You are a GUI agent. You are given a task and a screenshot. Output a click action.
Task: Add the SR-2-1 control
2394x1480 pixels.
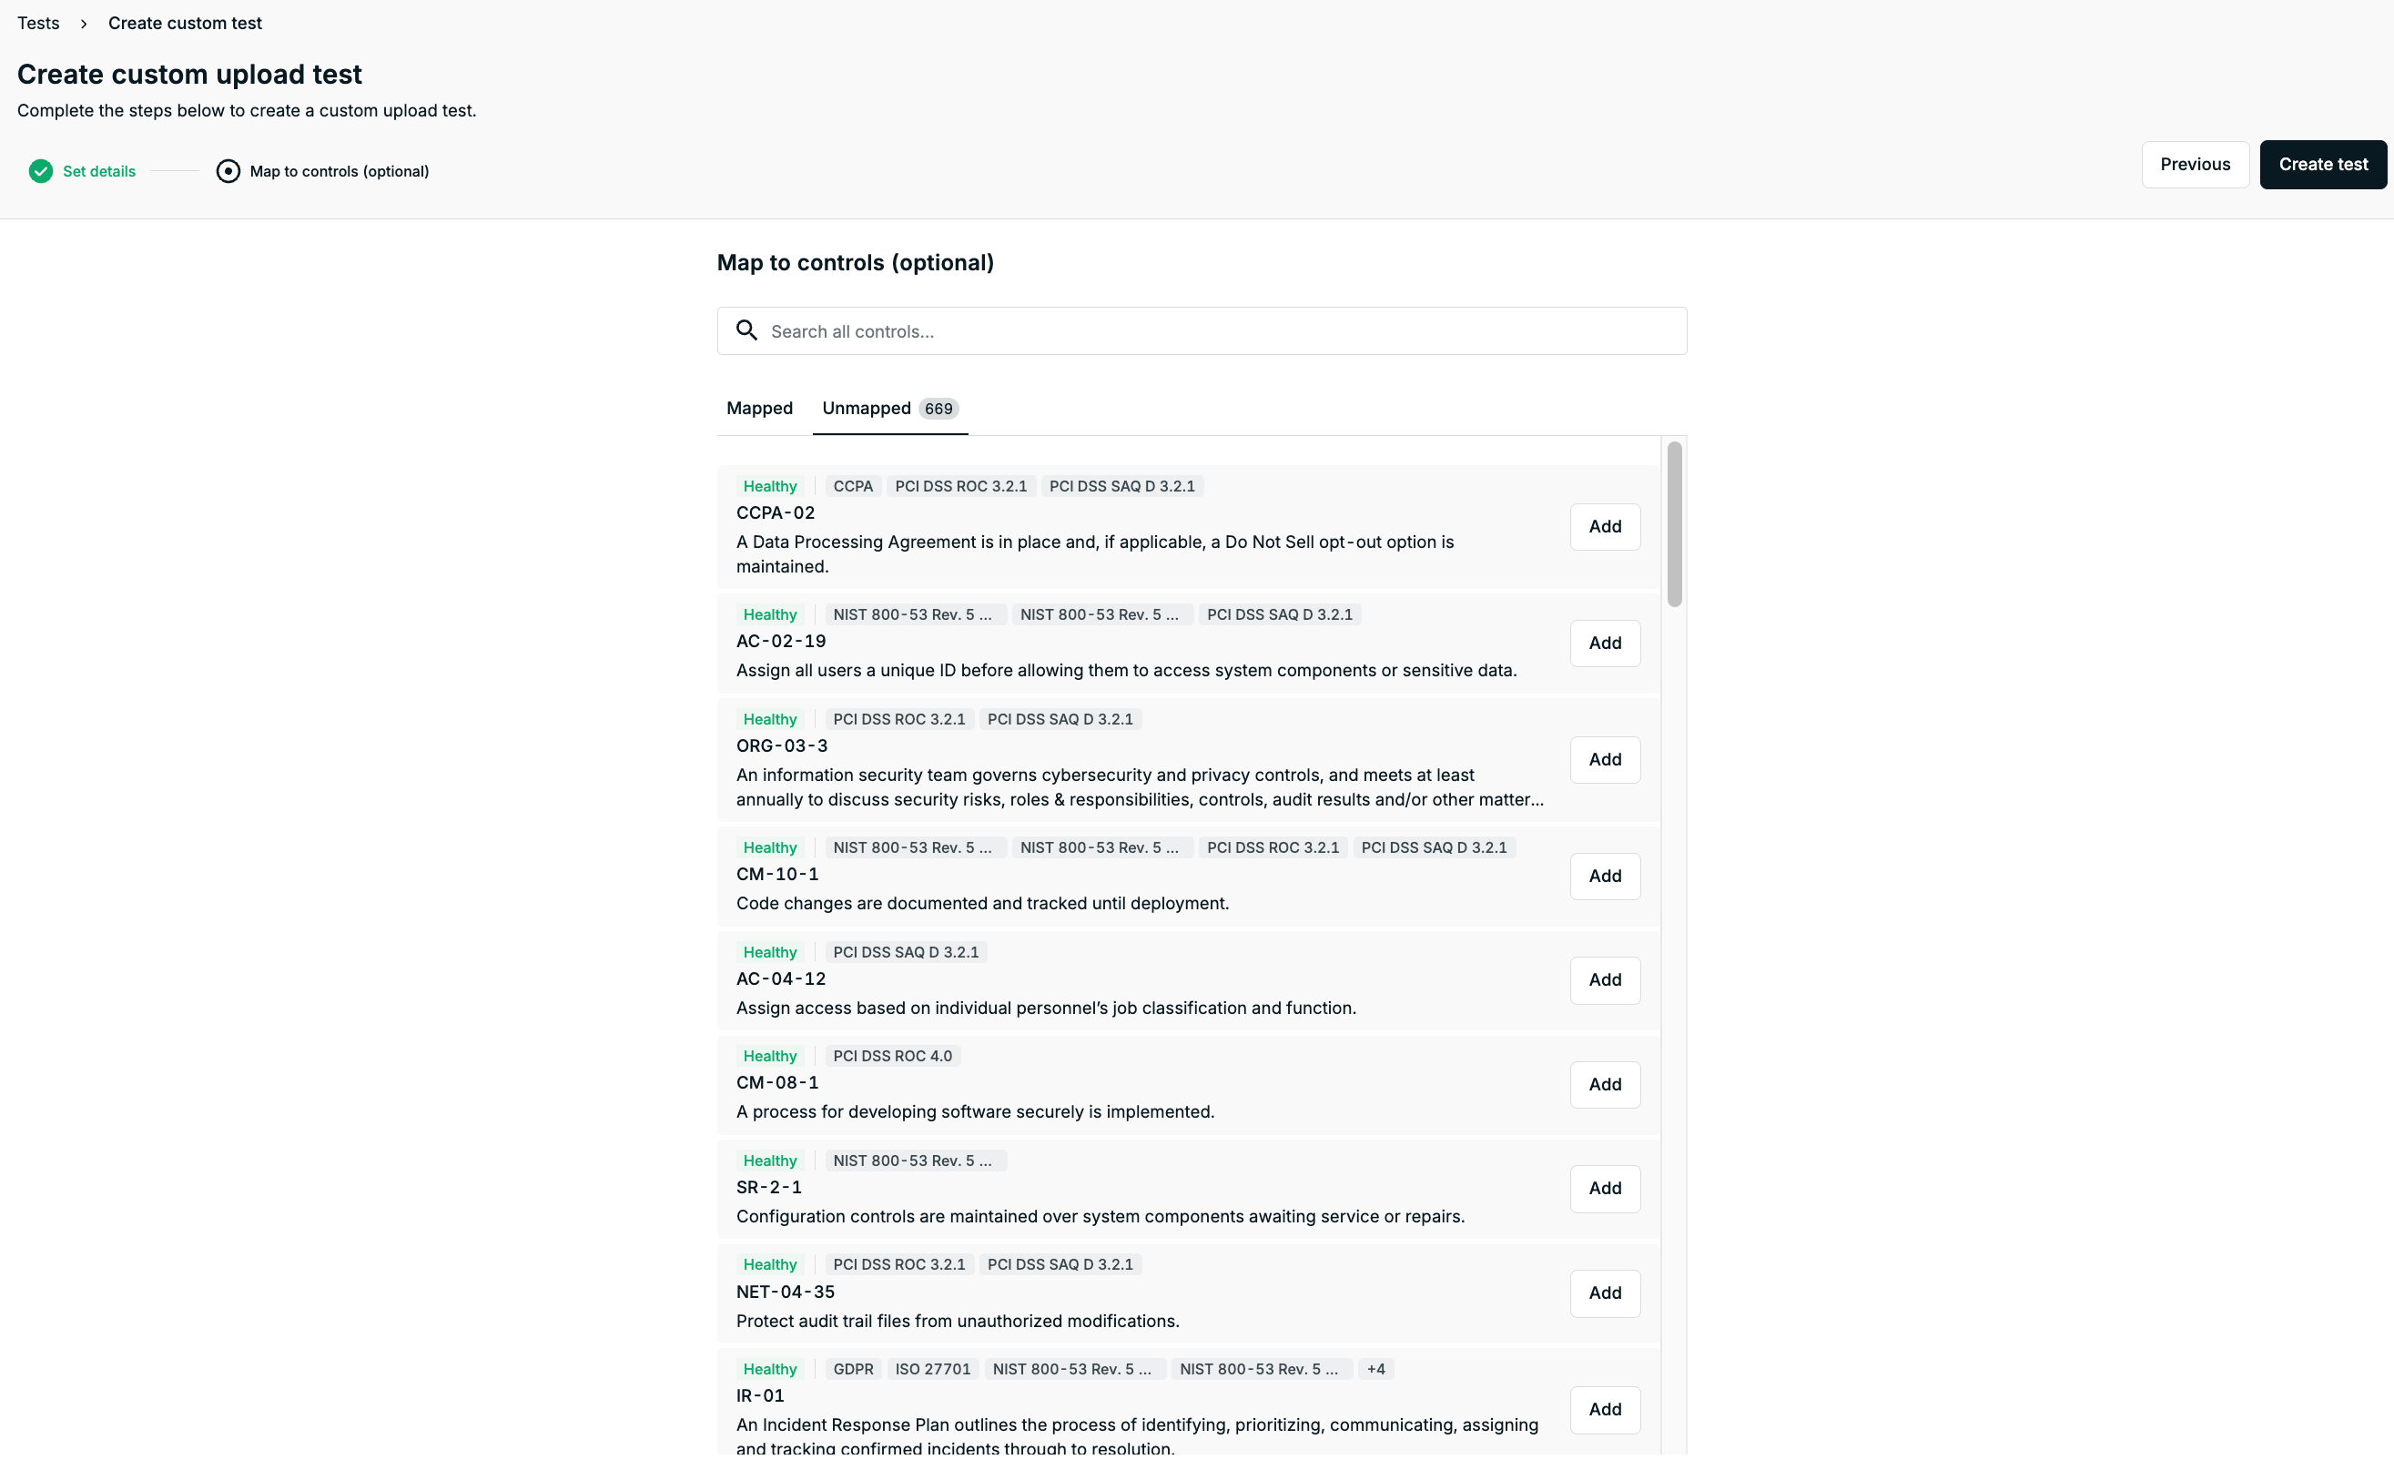(x=1604, y=1189)
